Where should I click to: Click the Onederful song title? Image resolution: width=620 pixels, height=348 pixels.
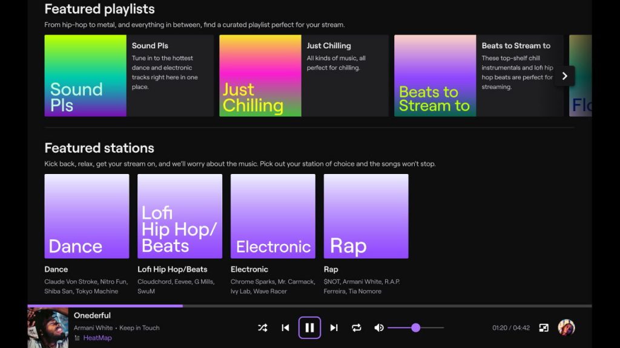click(92, 315)
